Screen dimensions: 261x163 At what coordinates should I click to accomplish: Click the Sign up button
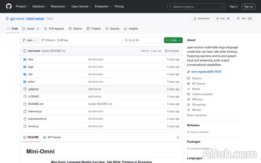[248, 6]
